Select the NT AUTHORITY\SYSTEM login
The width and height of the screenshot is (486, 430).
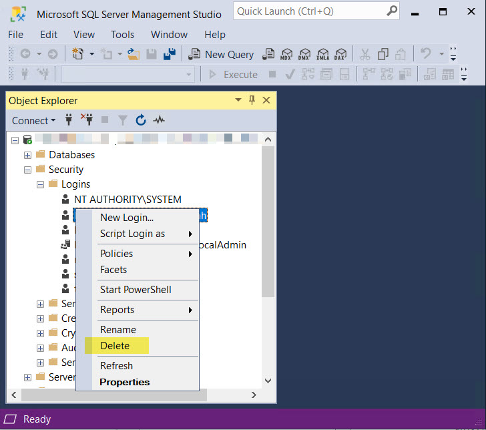coord(128,200)
